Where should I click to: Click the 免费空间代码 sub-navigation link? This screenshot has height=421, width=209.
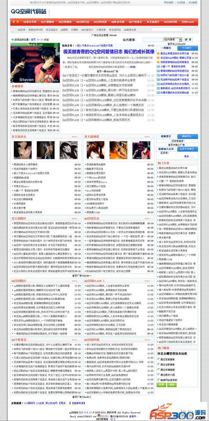(35, 30)
